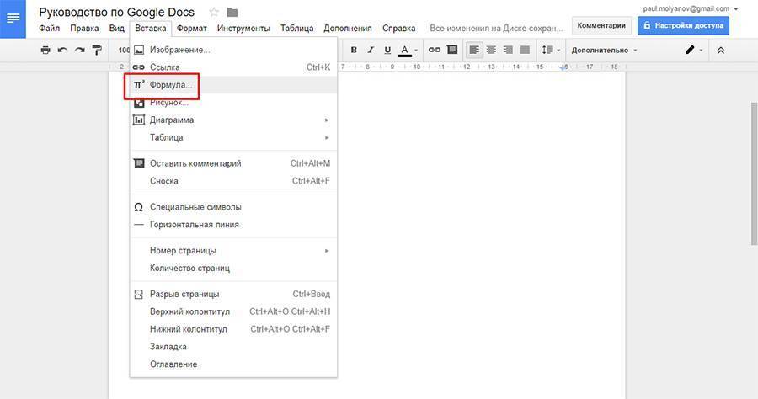The height and width of the screenshot is (399, 758).
Task: Select Оставить комментарий menu entry
Action: (x=233, y=163)
